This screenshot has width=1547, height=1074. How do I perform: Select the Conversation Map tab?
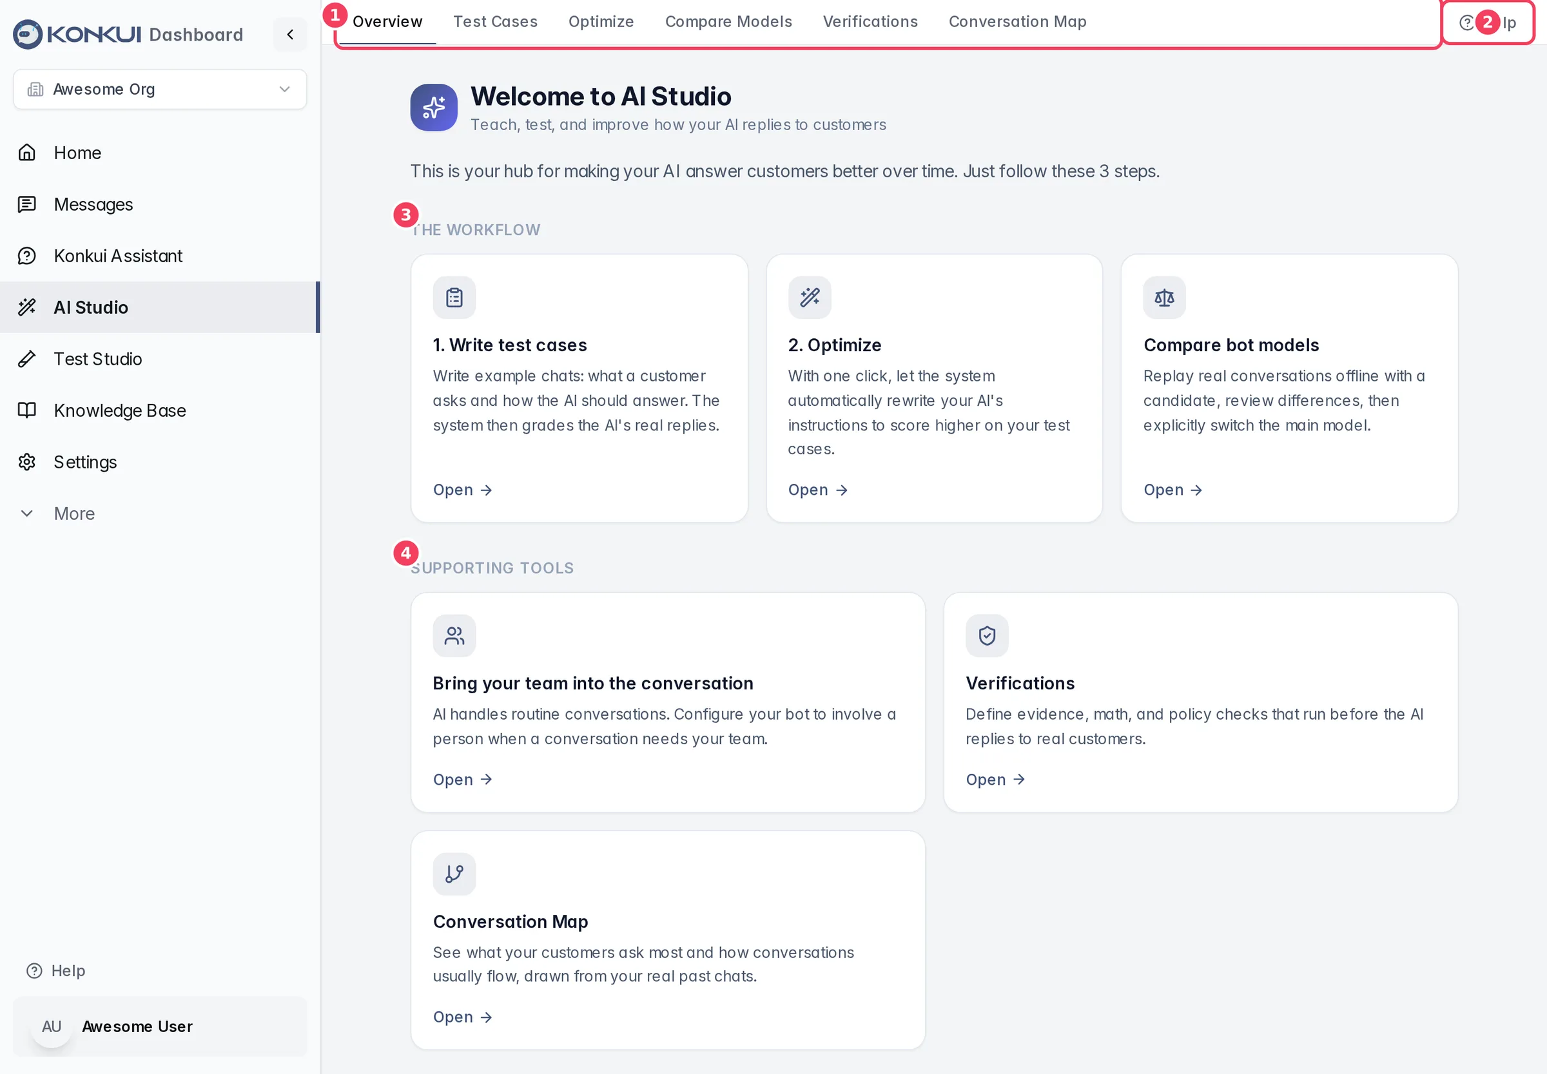1017,21
